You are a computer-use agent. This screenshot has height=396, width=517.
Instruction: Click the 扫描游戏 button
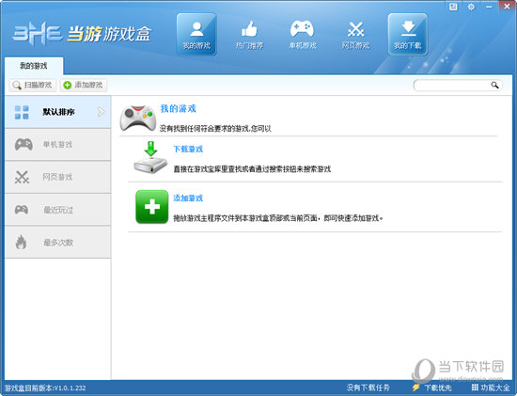[x=32, y=86]
